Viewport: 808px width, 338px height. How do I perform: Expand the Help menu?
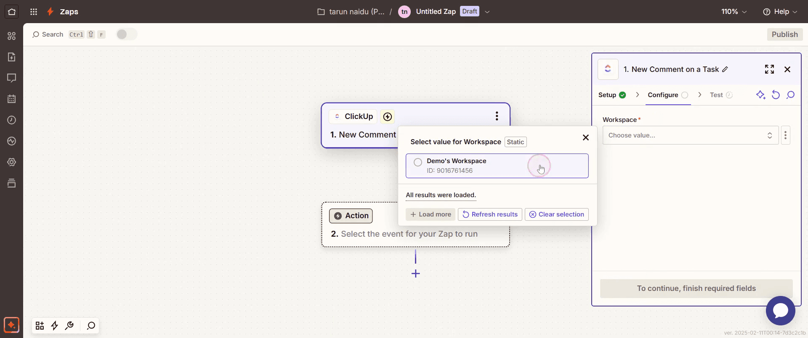tap(780, 12)
